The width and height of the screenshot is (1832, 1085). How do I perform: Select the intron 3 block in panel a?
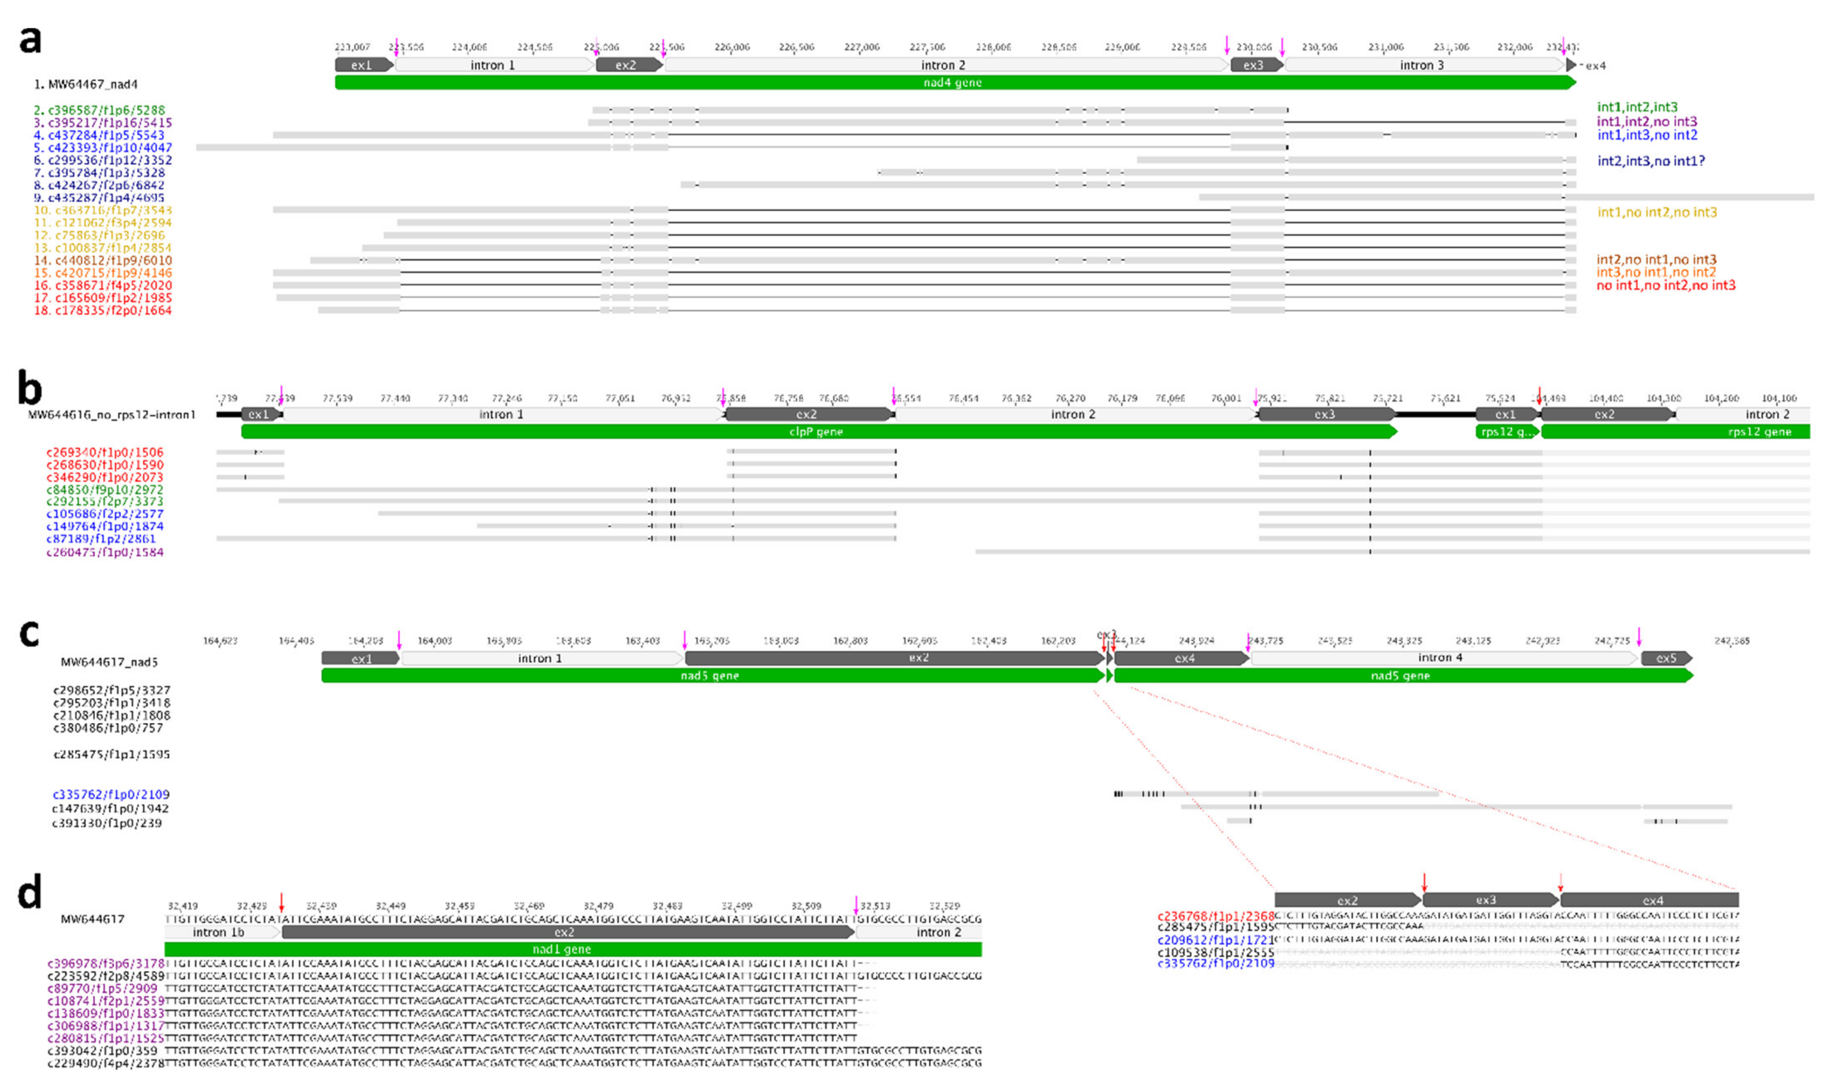[x=1422, y=65]
